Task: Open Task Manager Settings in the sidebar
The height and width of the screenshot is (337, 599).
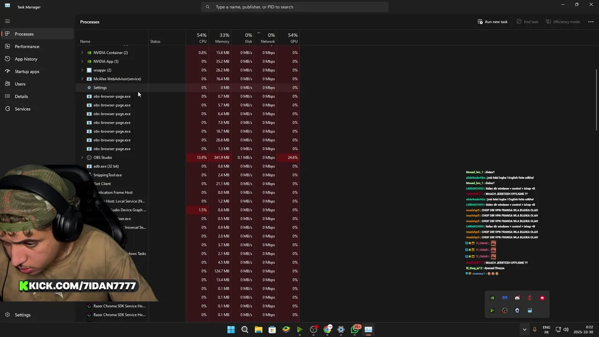Action: [37, 315]
